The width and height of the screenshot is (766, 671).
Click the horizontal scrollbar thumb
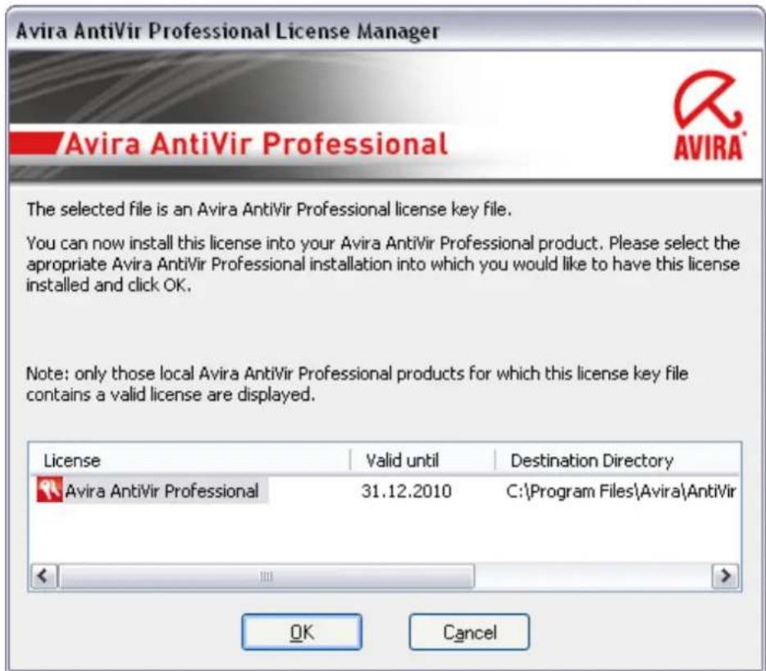(x=267, y=576)
